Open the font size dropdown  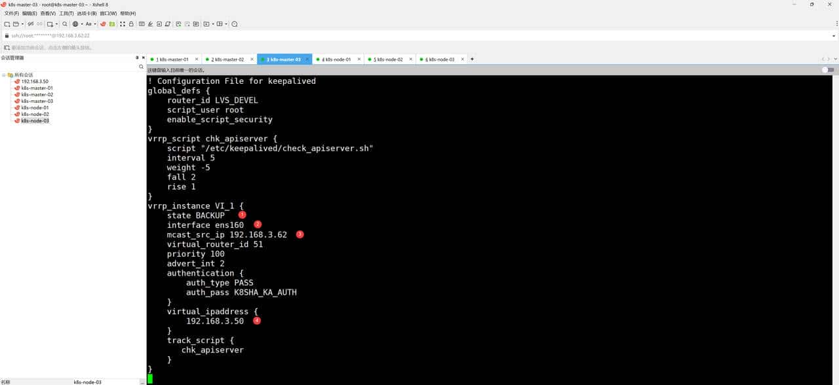coord(95,24)
